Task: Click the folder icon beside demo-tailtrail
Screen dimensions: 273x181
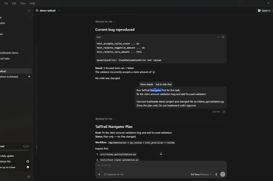Action: 37,10
